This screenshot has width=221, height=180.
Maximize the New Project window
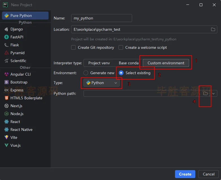point(201,5)
